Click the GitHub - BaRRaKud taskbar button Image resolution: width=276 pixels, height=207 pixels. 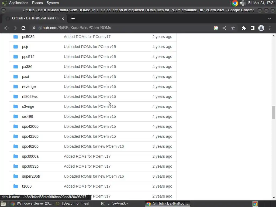tap(168, 203)
